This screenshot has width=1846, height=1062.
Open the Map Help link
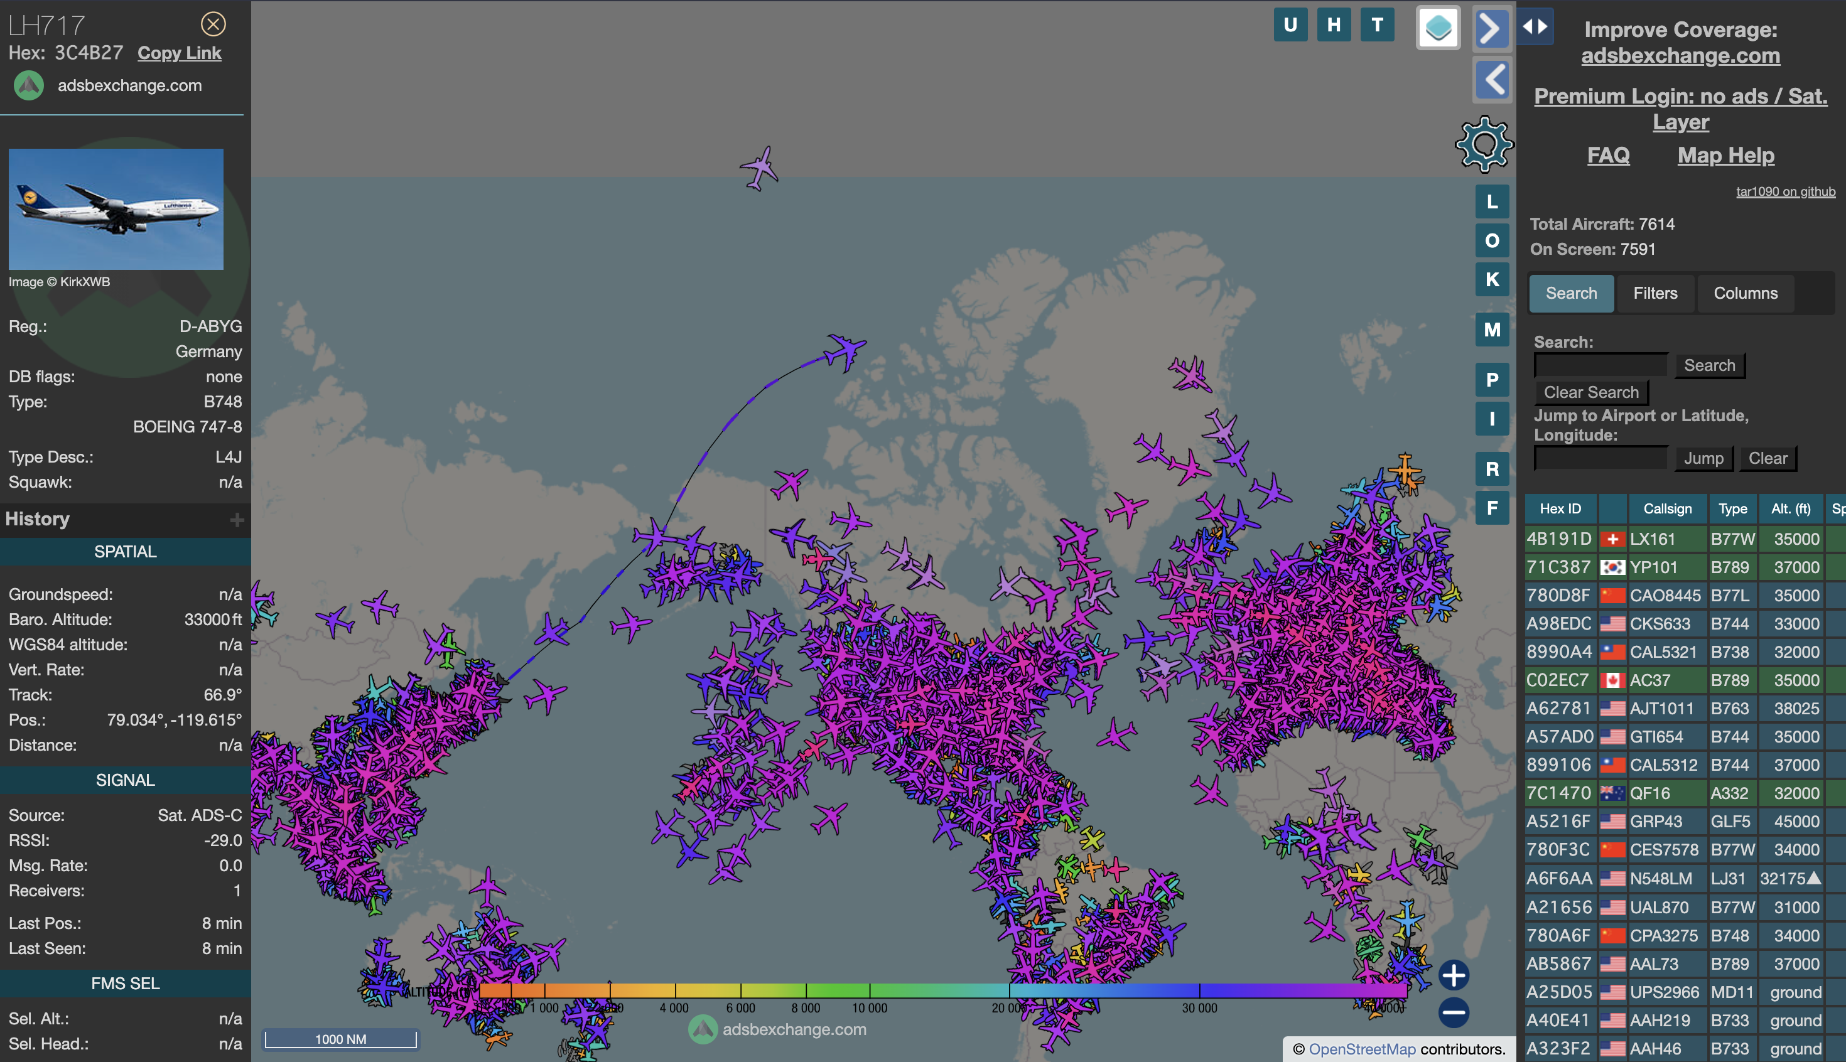[1725, 154]
